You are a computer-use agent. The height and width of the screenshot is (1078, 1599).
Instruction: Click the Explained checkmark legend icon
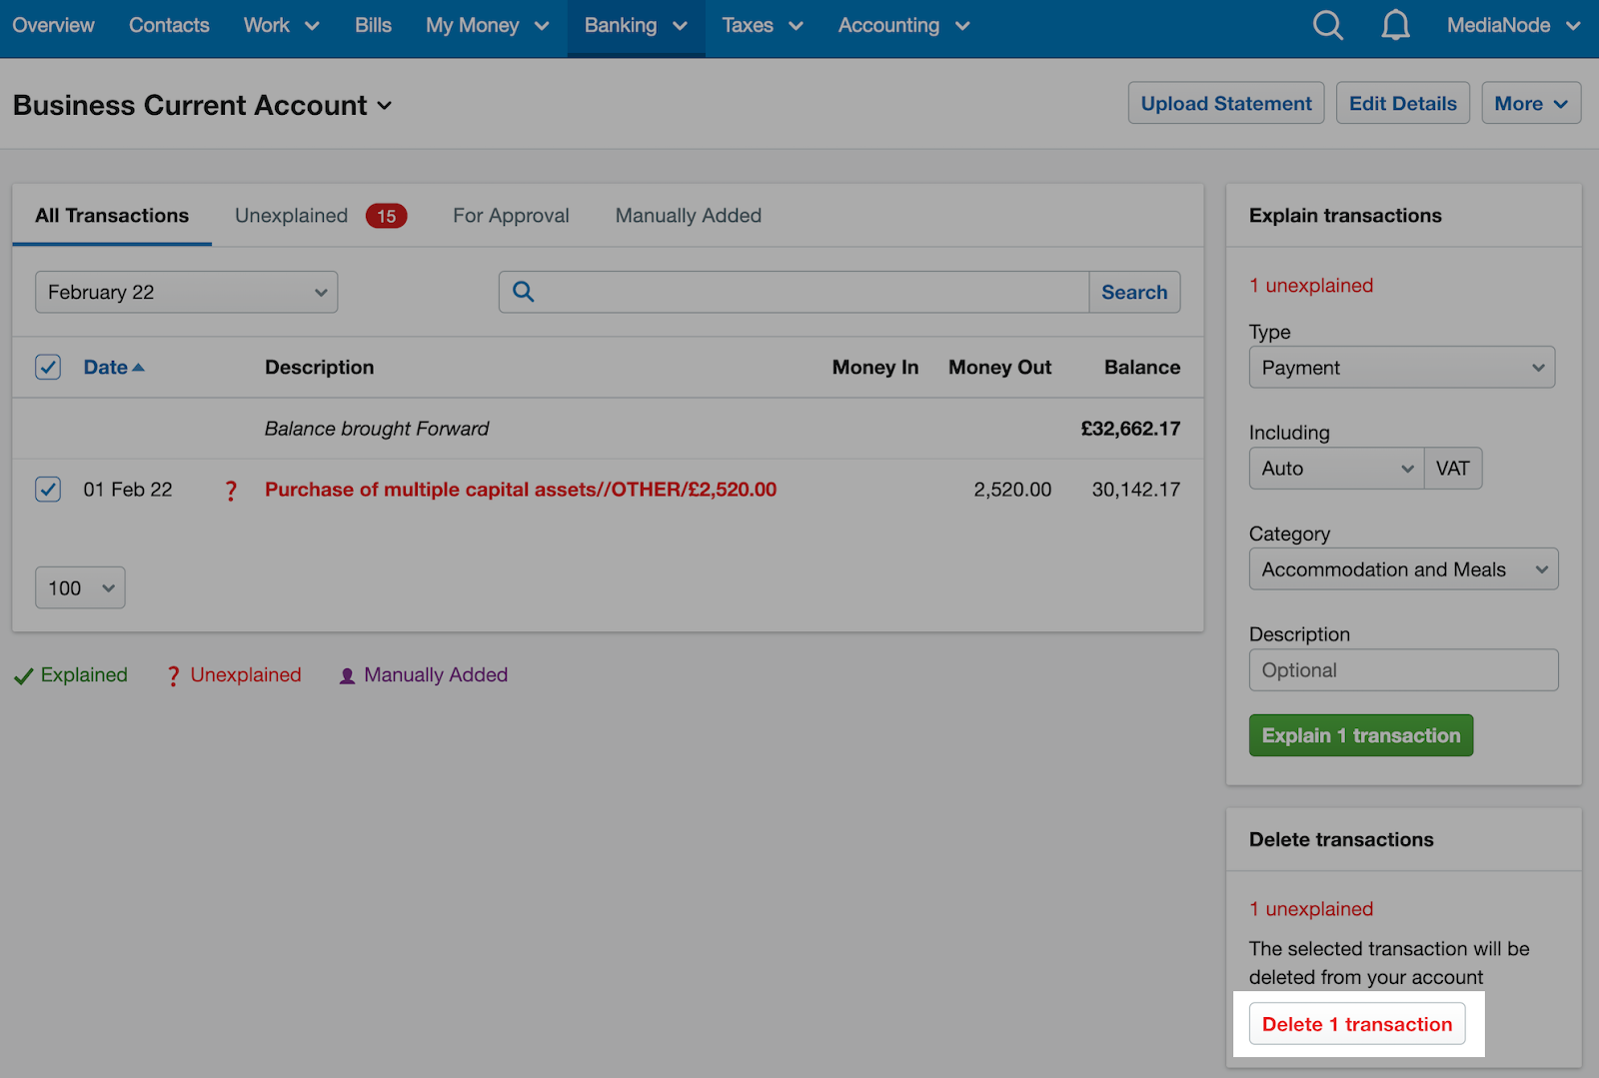[23, 674]
